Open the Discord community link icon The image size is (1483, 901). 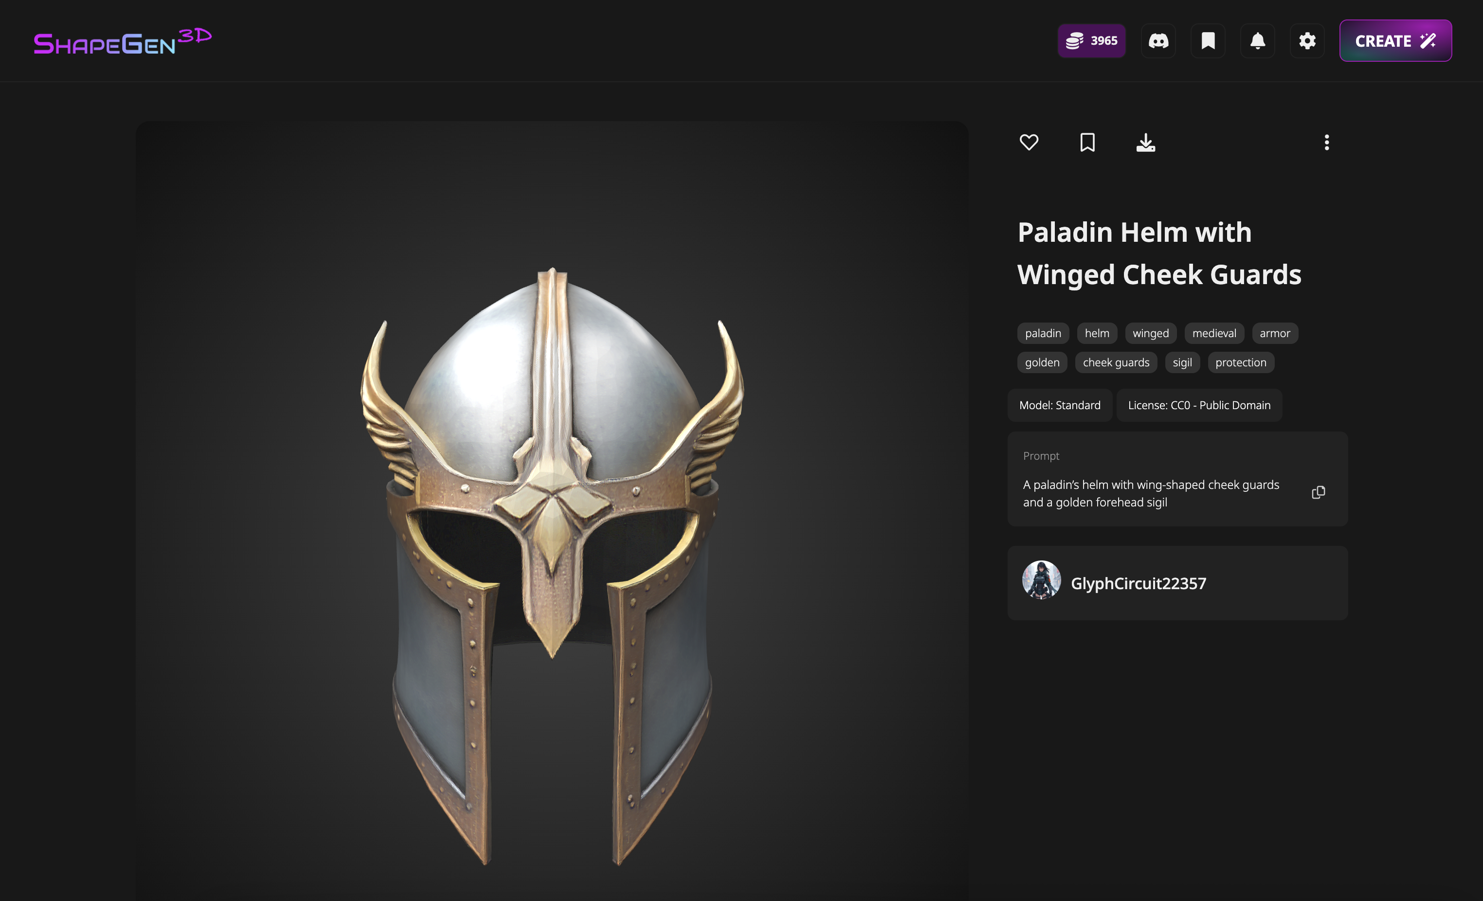point(1158,41)
